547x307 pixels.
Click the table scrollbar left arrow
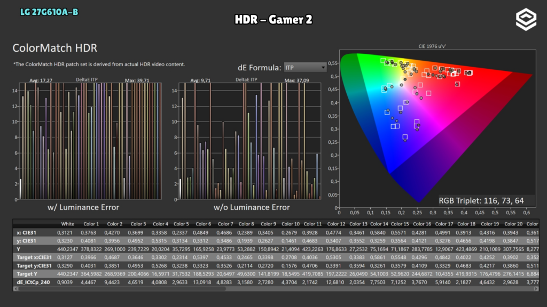tap(15, 289)
